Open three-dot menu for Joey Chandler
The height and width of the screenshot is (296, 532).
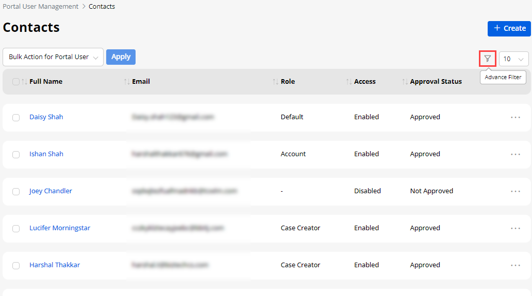click(515, 191)
